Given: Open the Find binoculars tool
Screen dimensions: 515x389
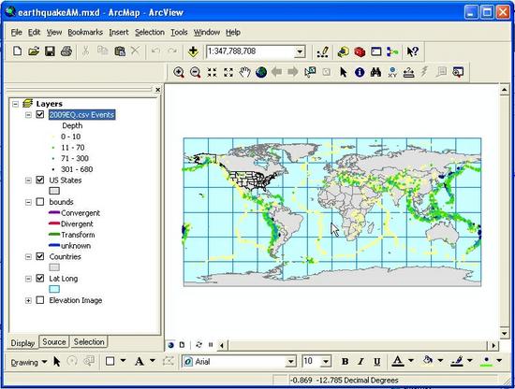Looking at the screenshot, I should [375, 72].
